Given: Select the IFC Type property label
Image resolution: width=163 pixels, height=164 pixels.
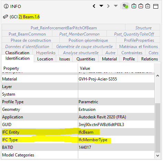Looking at the screenshot, I should point(10,140).
